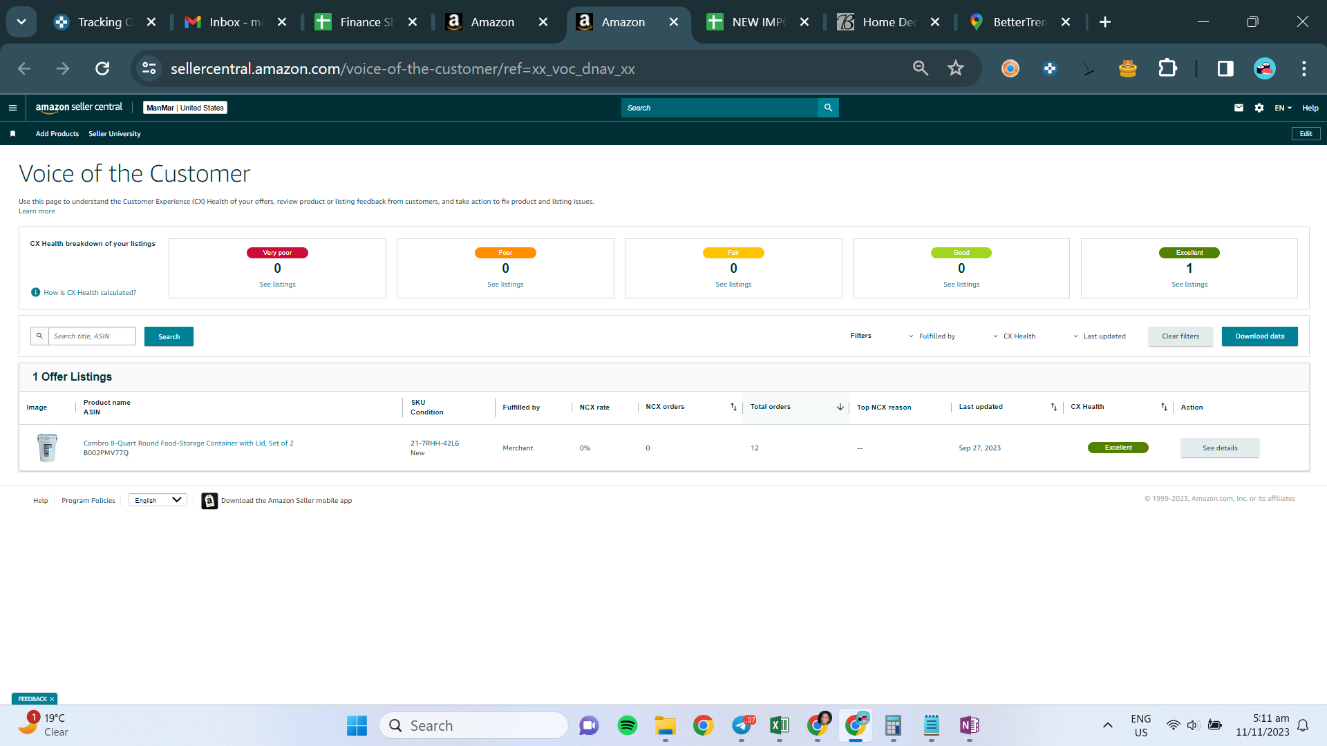Viewport: 1327px width, 746px height.
Task: Open a new browser tab
Action: [x=1105, y=22]
